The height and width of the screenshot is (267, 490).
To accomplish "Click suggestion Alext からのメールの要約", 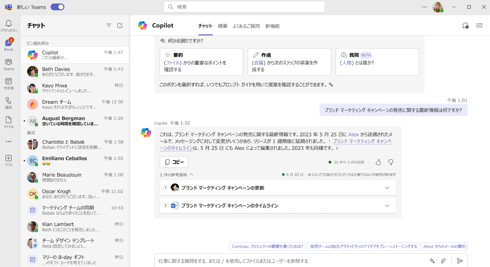I will [445, 246].
